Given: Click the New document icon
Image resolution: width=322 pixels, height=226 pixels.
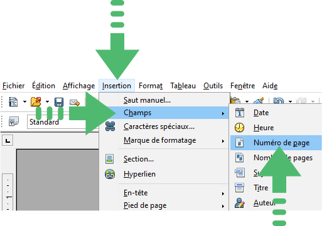Looking at the screenshot, I should click(x=13, y=101).
